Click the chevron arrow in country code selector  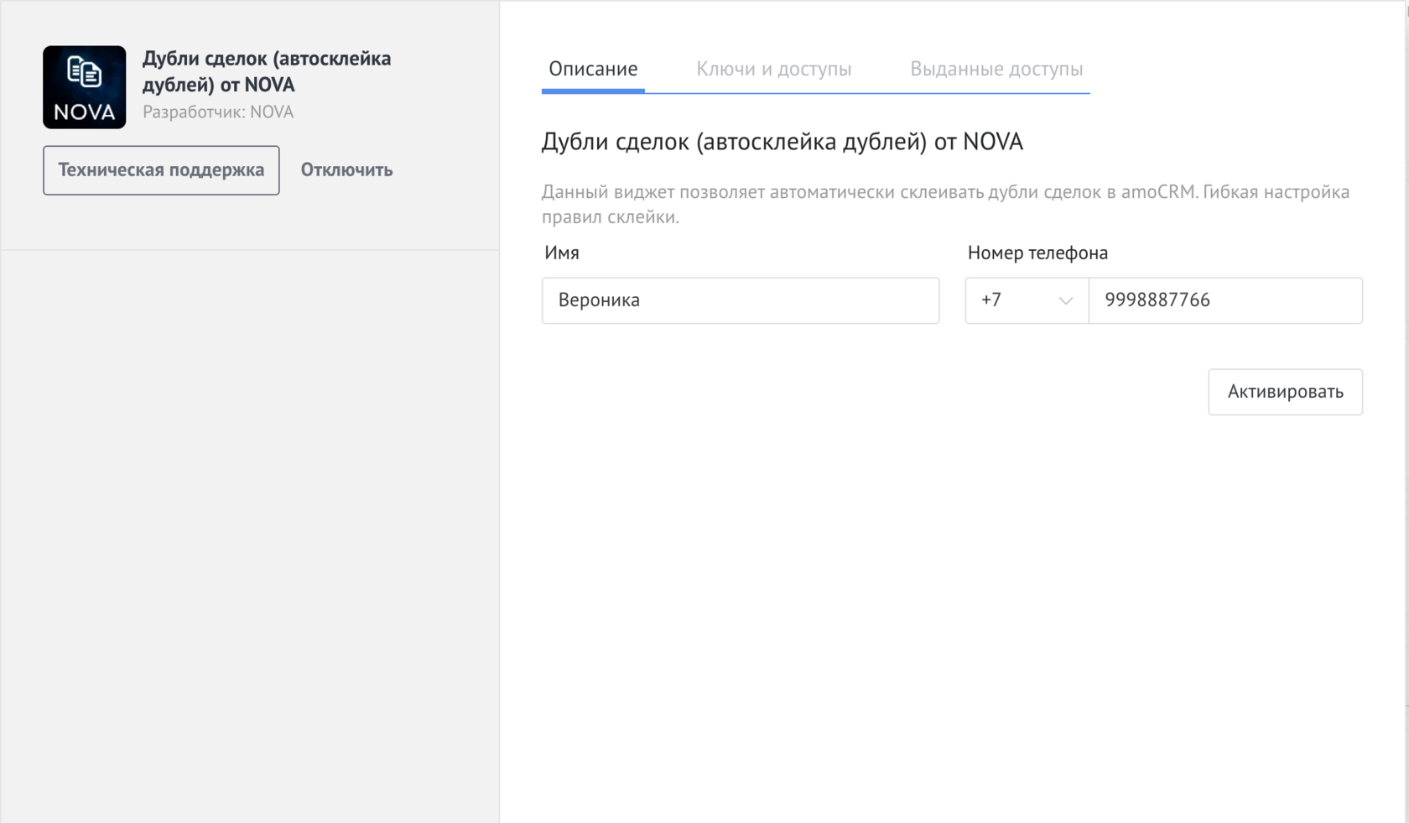pyautogui.click(x=1065, y=300)
